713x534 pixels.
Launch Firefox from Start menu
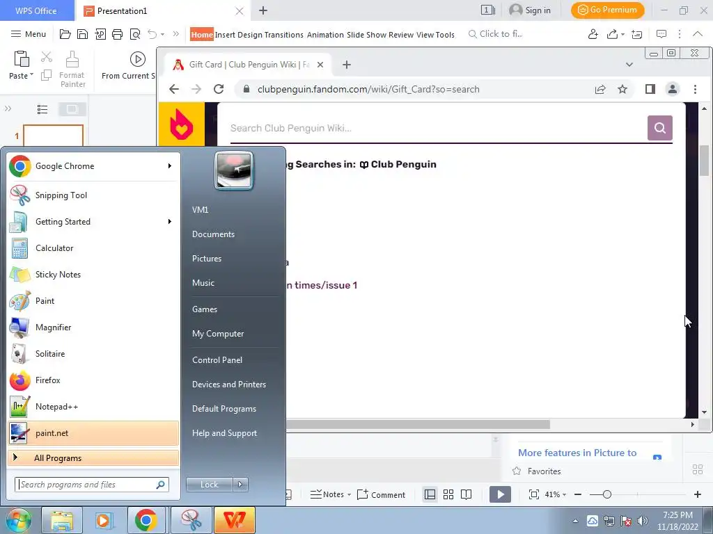coord(93,380)
